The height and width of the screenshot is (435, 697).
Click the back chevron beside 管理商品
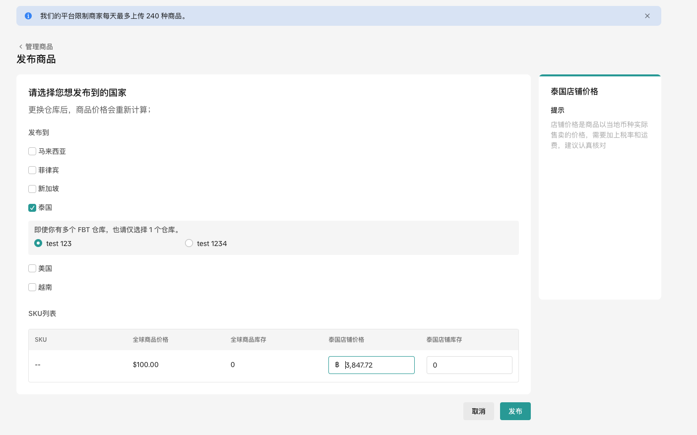pyautogui.click(x=21, y=47)
